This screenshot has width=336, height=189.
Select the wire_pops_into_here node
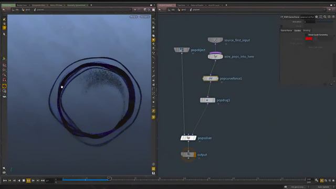(x=215, y=57)
